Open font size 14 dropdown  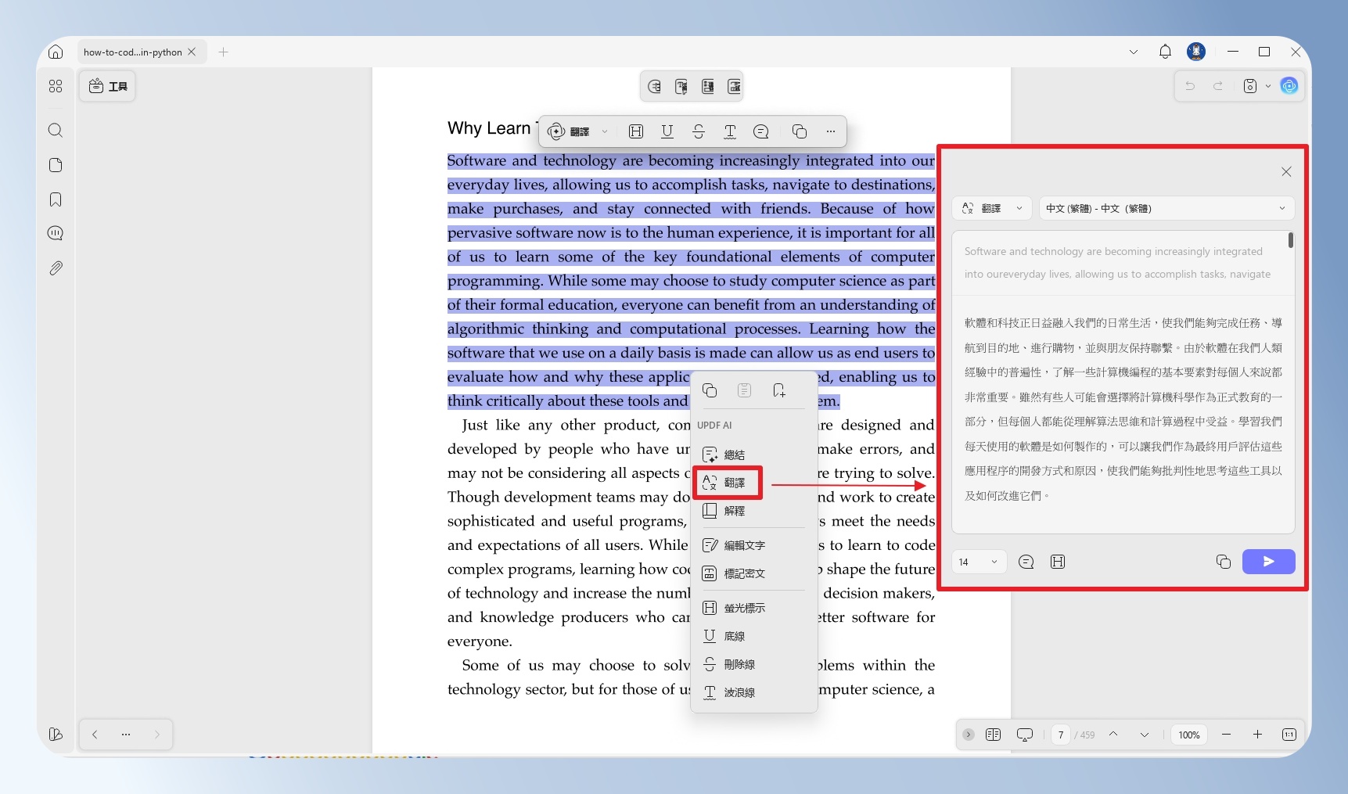coord(979,562)
